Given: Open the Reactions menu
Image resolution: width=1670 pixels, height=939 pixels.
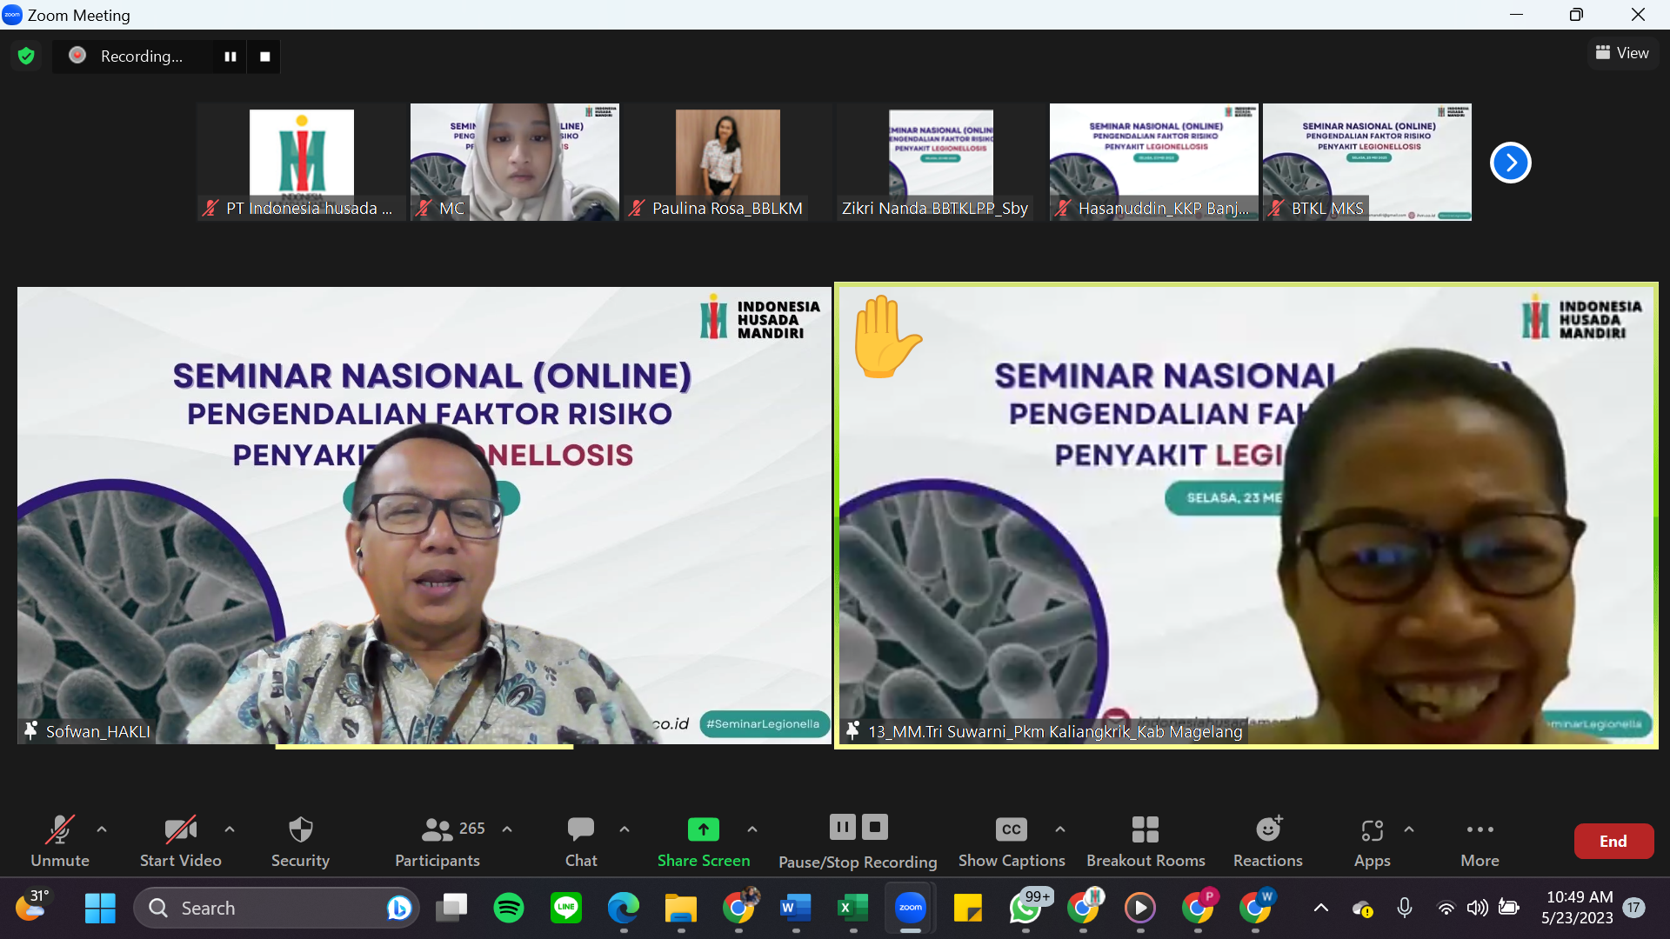Looking at the screenshot, I should pos(1267,841).
